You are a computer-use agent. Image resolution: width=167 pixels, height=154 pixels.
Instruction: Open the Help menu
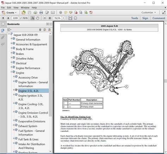[34, 8]
